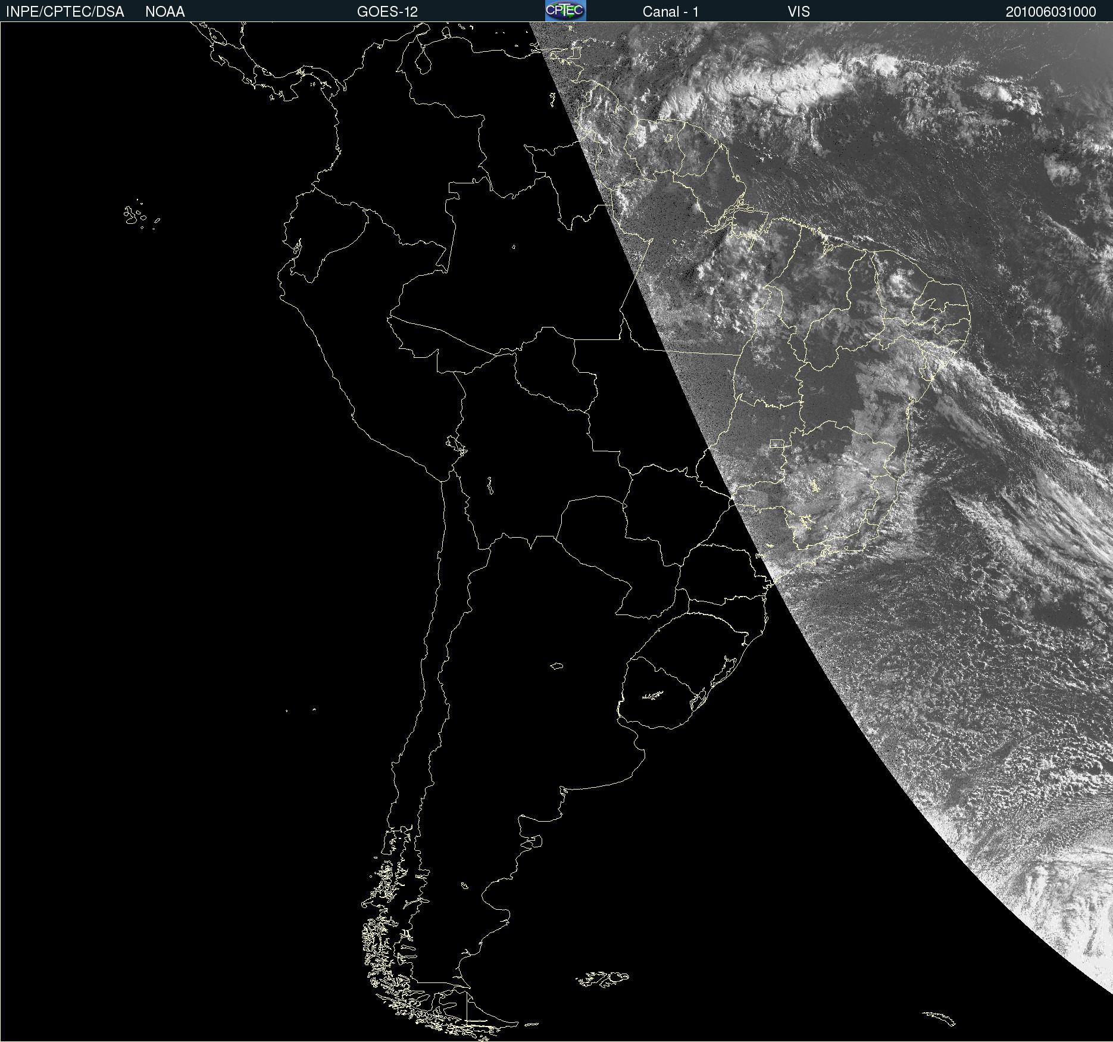Click the GOES-12 satellite label
1113x1042 pixels.
point(387,12)
